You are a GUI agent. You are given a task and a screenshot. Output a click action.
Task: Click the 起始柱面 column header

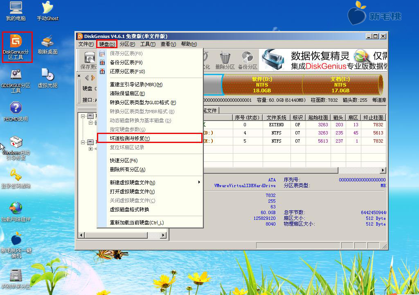pyautogui.click(x=318, y=117)
